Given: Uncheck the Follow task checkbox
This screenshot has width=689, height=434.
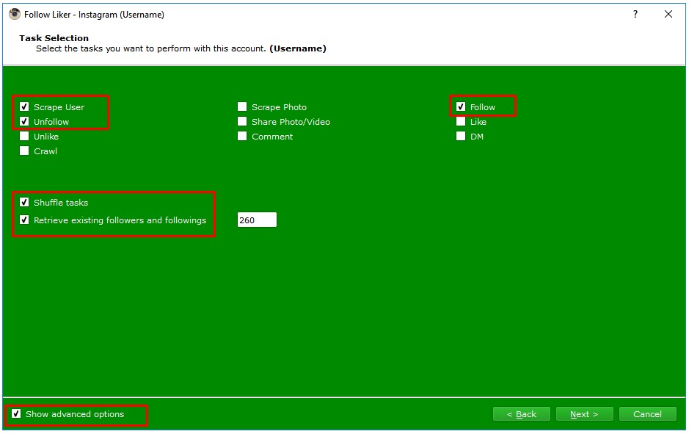Looking at the screenshot, I should tap(461, 107).
